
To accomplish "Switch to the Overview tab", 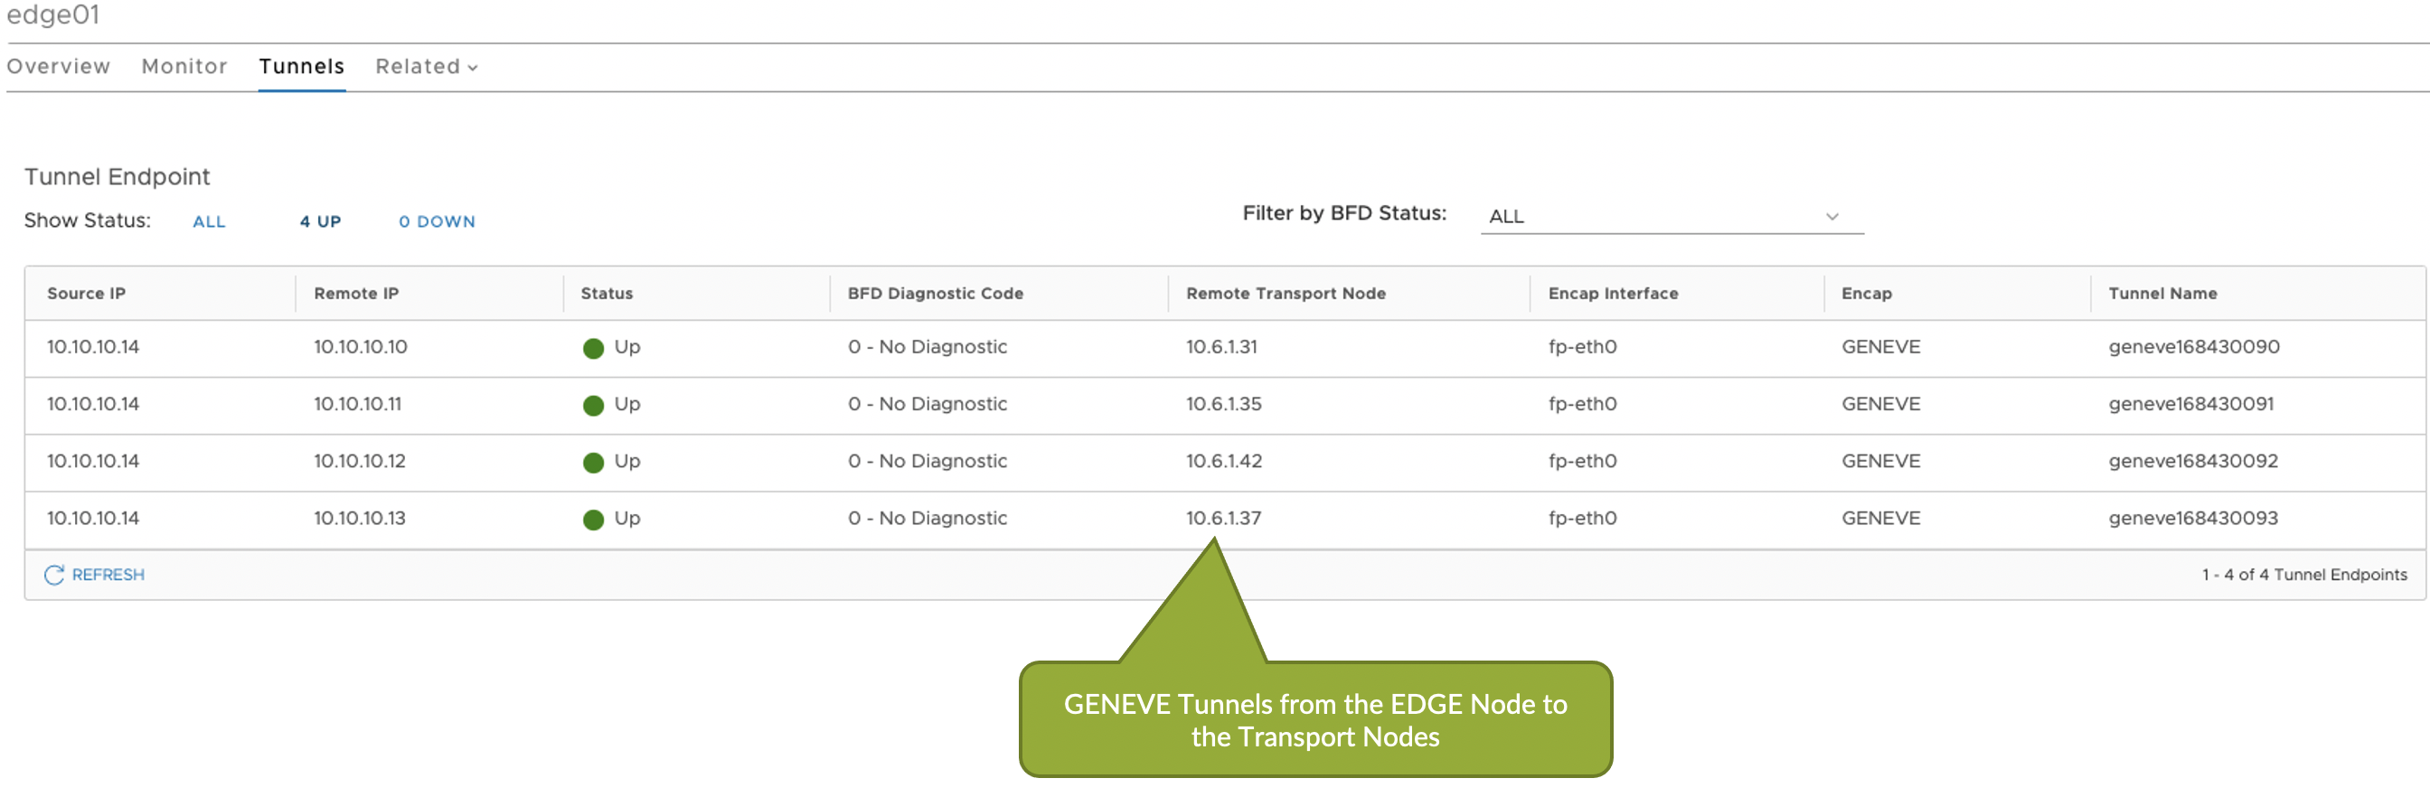I will [x=59, y=67].
